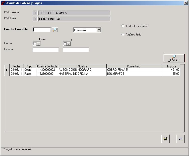Viewport: 189px width, 156px height.
Task: Click the Cuenta Contable input field
Action: pos(42,30)
